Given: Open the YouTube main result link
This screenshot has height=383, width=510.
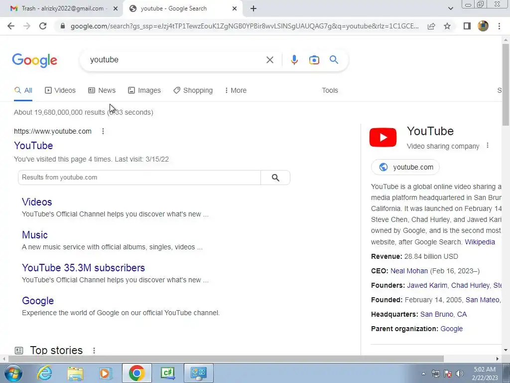Looking at the screenshot, I should (x=33, y=146).
